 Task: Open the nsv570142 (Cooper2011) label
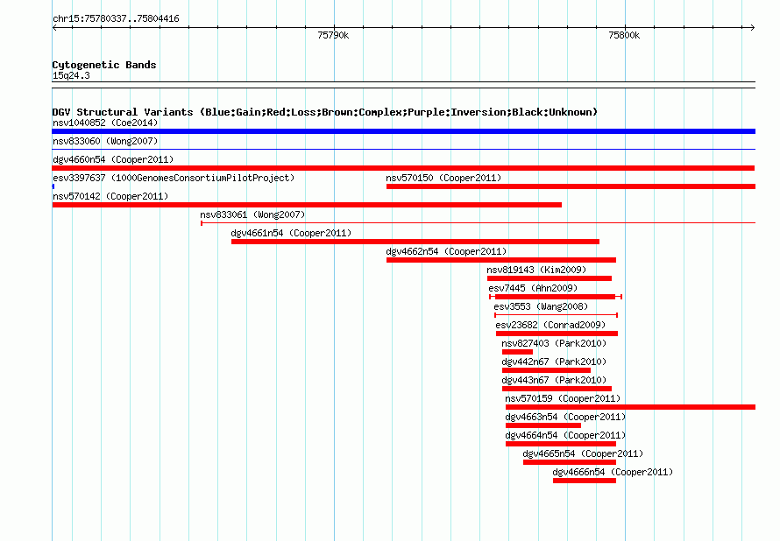tap(110, 196)
